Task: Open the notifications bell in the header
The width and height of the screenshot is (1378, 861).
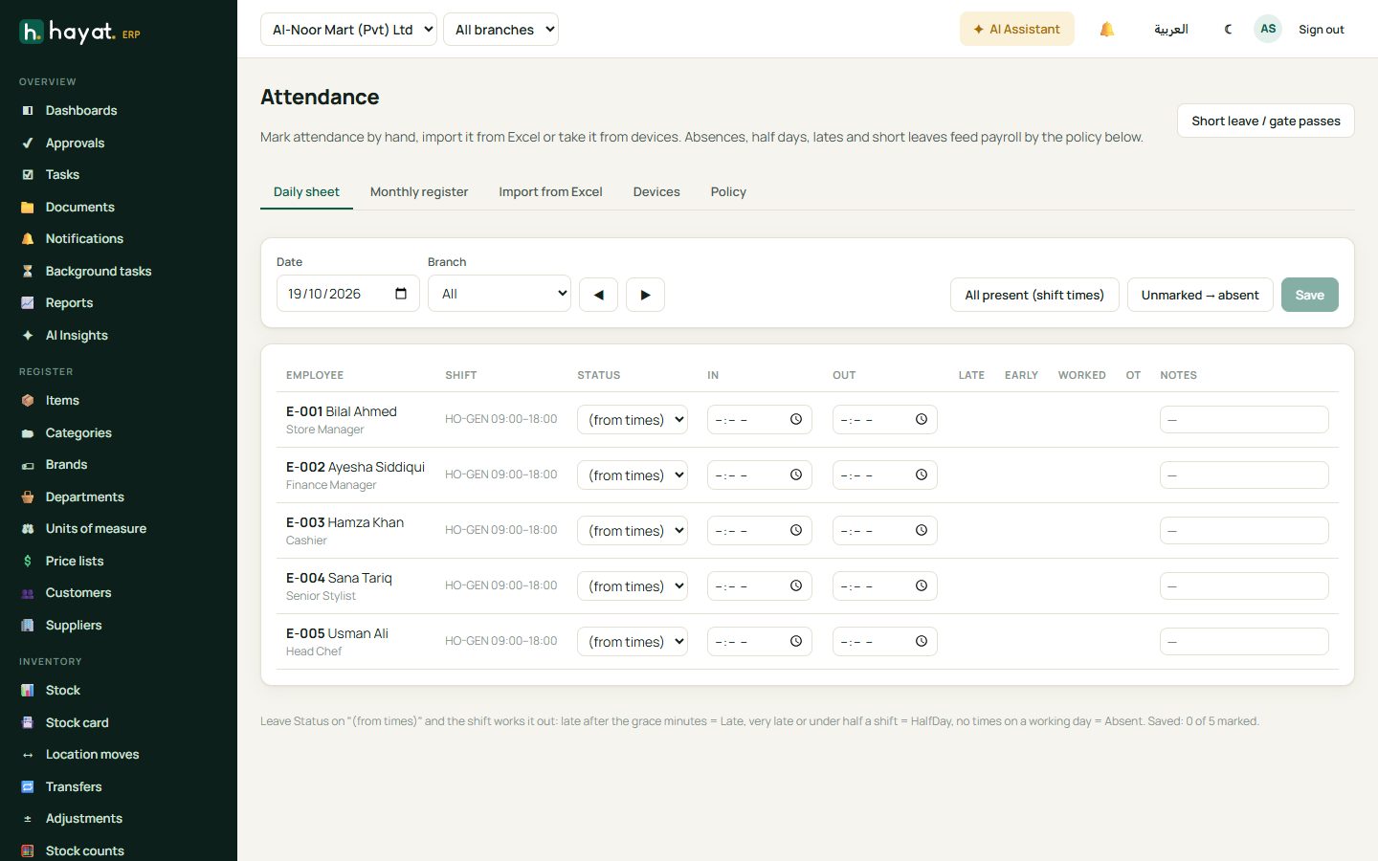Action: 1107,30
